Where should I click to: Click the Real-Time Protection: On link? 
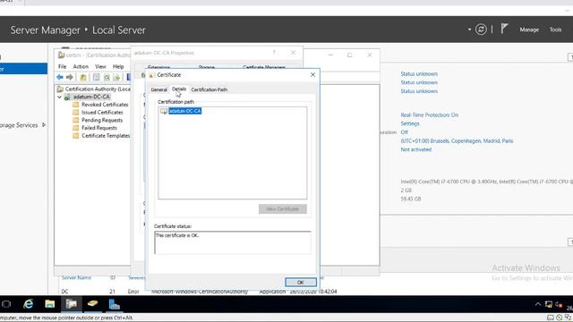coord(430,114)
